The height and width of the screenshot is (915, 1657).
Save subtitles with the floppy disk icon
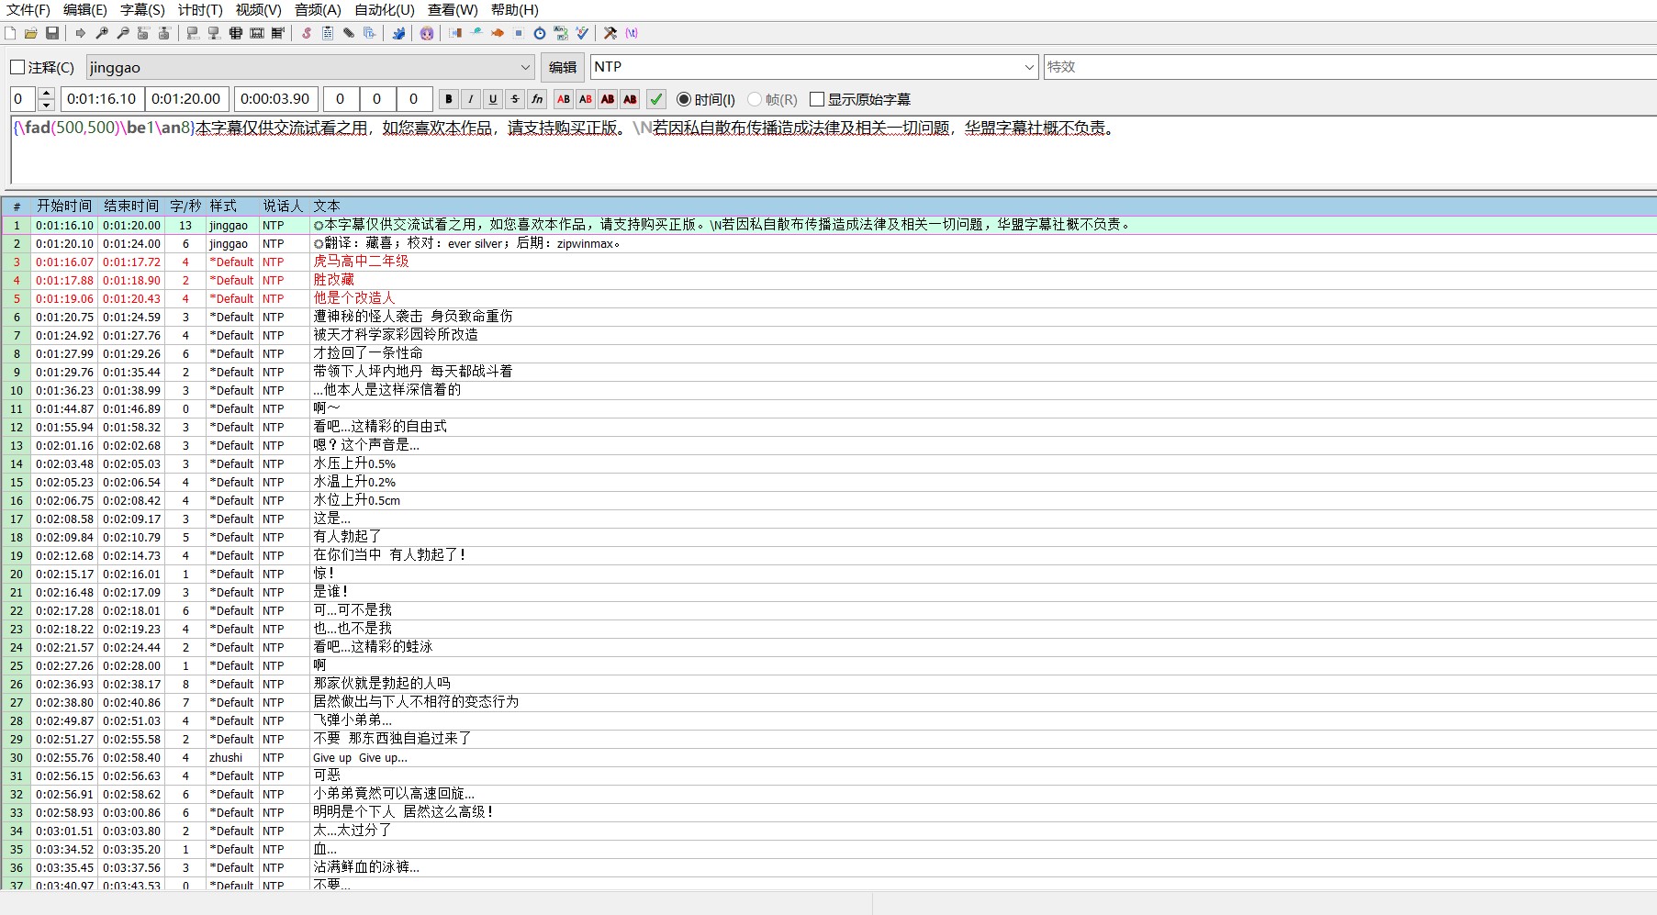52,33
